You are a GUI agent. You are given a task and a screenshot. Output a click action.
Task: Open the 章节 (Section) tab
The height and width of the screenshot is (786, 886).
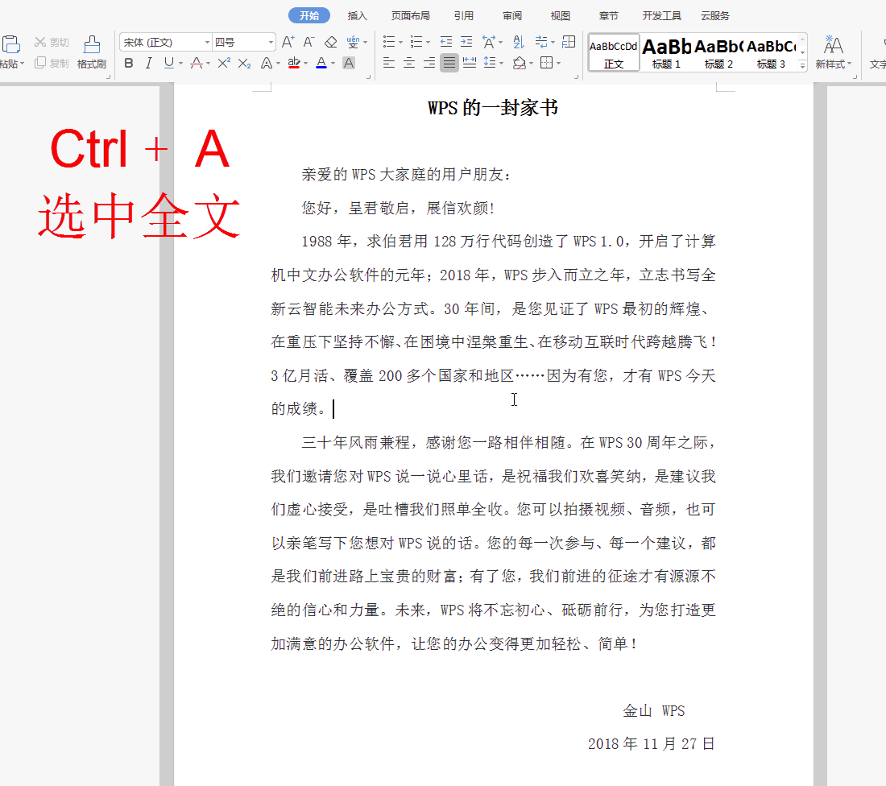(x=608, y=16)
